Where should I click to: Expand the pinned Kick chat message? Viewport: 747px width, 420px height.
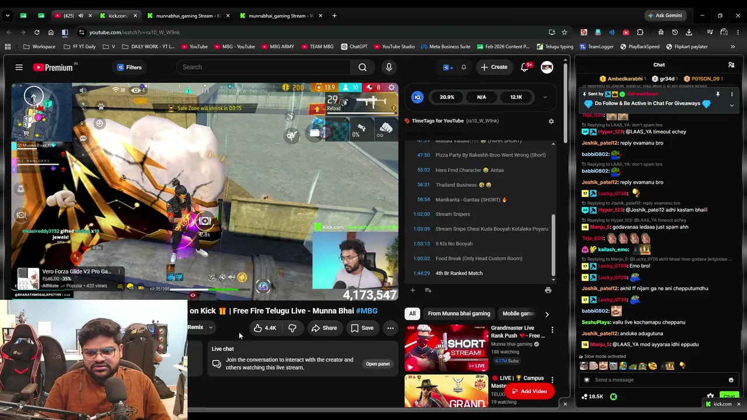click(732, 105)
